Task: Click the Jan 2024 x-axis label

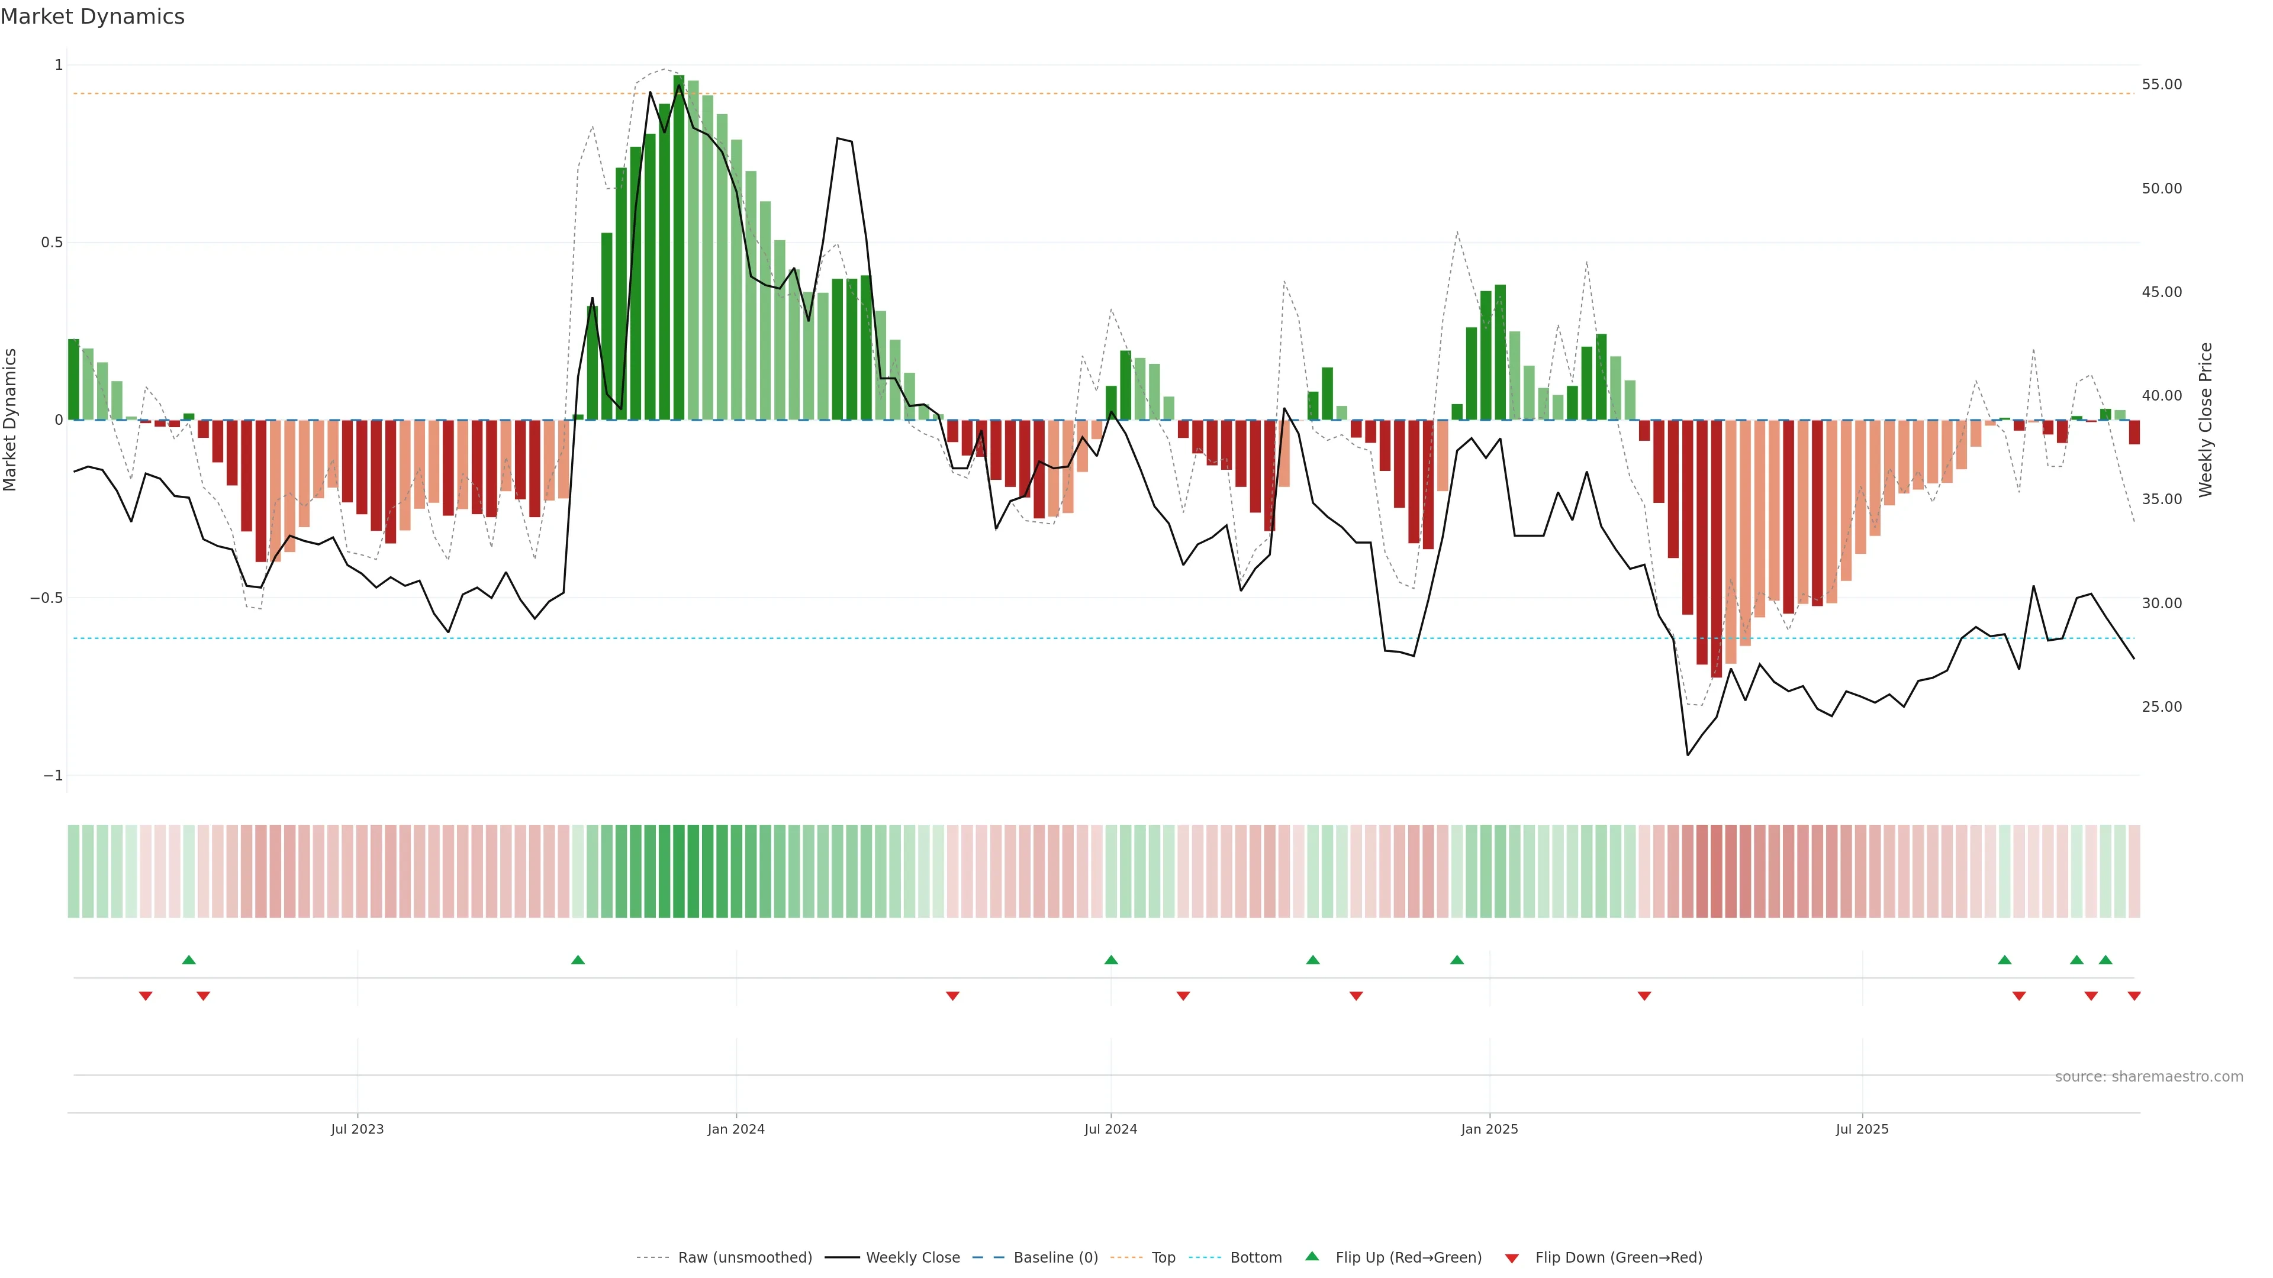Action: tap(736, 1129)
